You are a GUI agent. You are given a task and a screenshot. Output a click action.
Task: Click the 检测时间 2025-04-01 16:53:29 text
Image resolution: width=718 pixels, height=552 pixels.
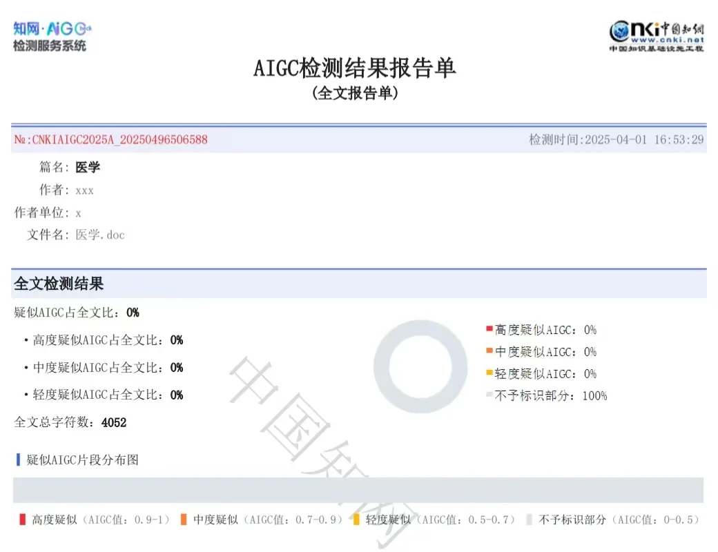coord(616,139)
